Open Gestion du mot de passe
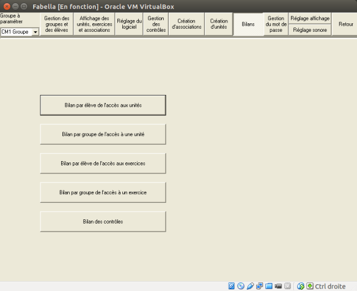The image size is (357, 291). point(276,24)
